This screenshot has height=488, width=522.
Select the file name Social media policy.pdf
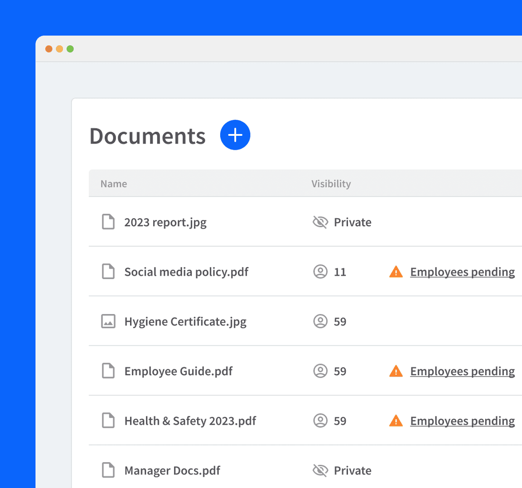[x=186, y=272]
